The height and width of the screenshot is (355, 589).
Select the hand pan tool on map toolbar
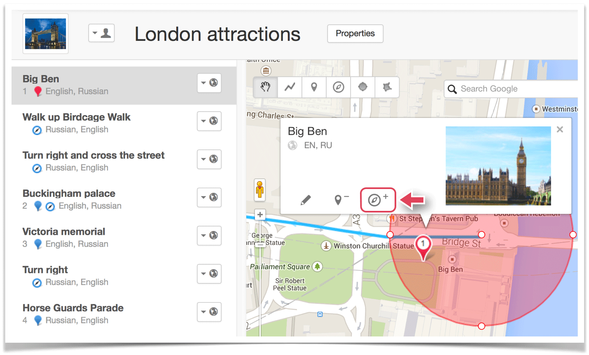coord(265,87)
